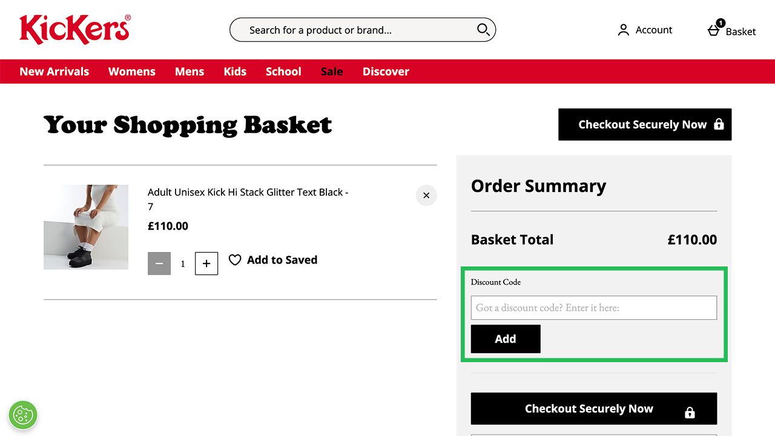Open cookie settings icon

23,415
